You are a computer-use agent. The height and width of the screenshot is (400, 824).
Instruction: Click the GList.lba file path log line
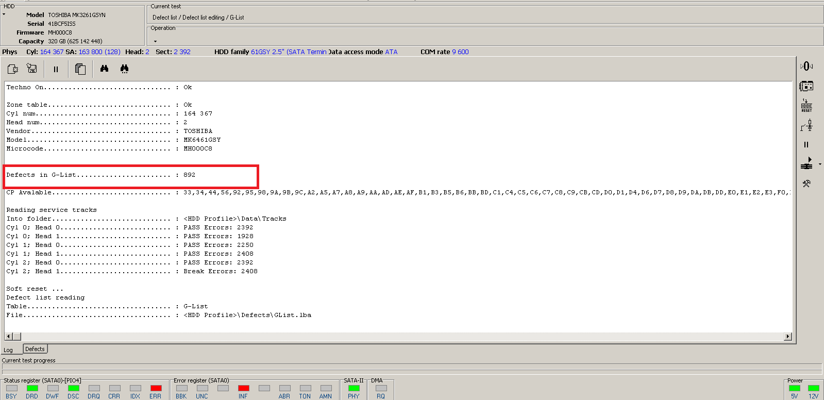pyautogui.click(x=159, y=315)
